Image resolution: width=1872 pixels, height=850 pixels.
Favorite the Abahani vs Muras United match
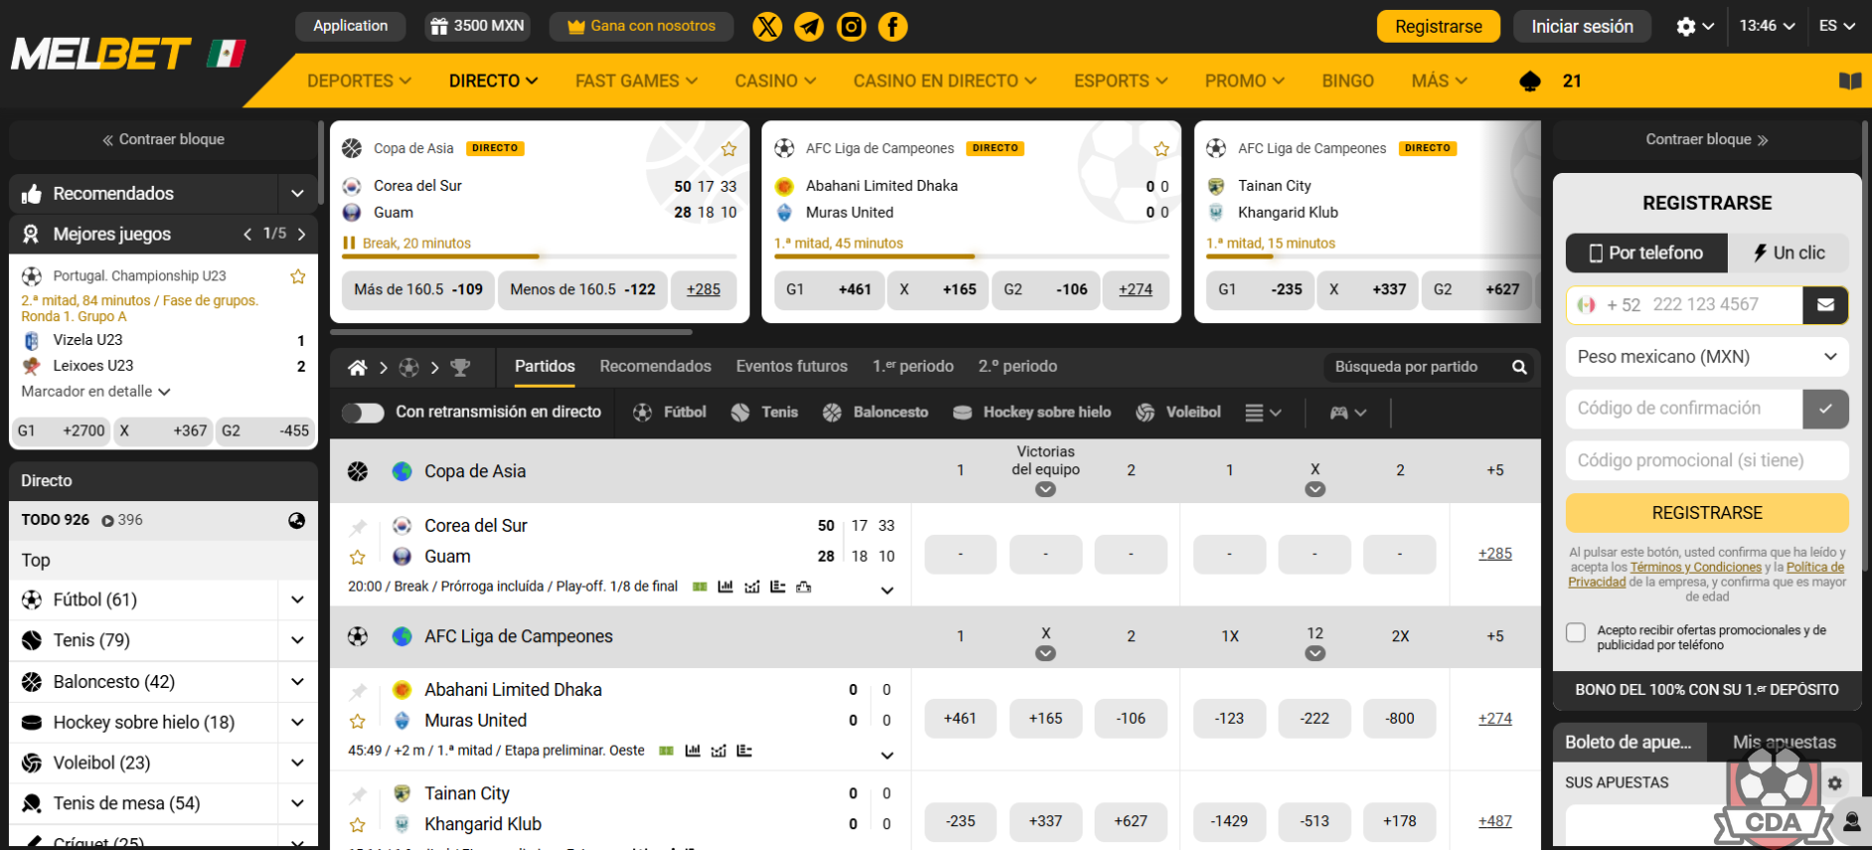[x=358, y=722]
